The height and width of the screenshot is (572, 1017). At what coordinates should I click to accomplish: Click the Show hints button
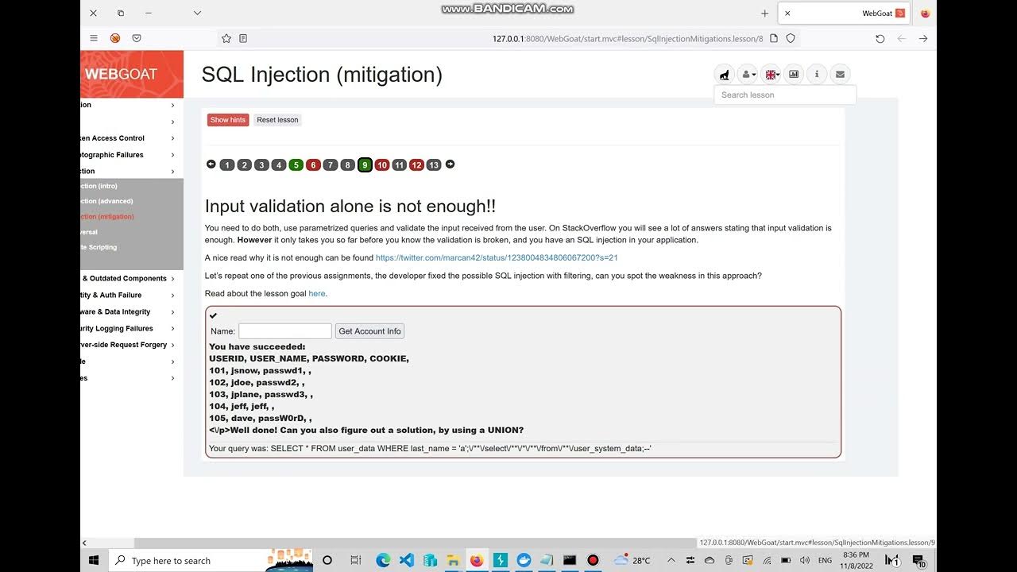tap(228, 120)
